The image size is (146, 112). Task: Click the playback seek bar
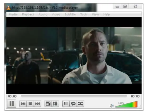(74, 96)
